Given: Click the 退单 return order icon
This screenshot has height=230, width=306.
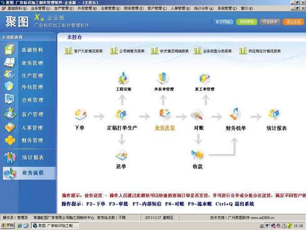Looking at the screenshot, I should click(121, 156).
